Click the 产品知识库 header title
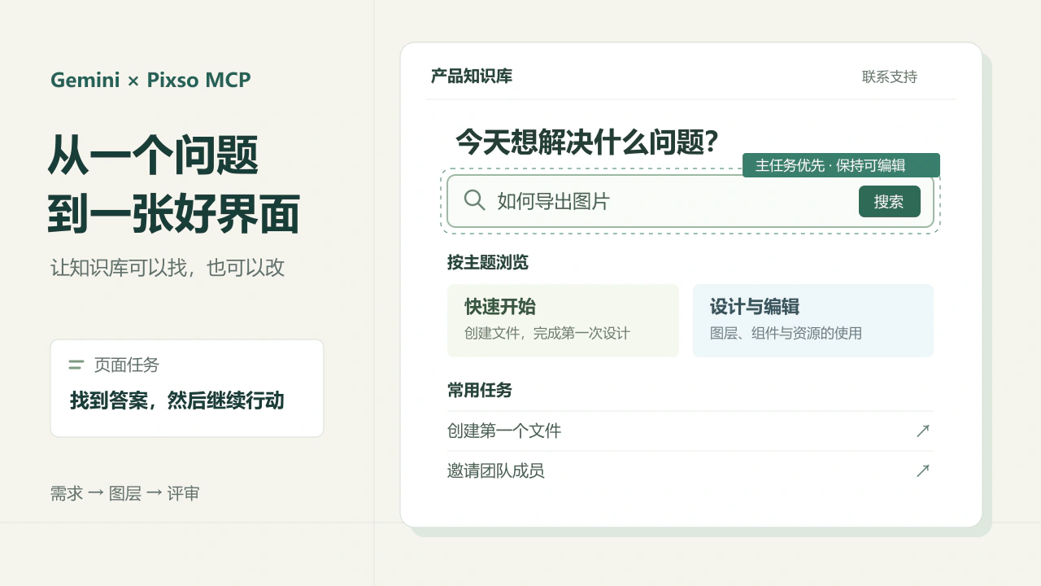The image size is (1041, 586). tap(472, 77)
